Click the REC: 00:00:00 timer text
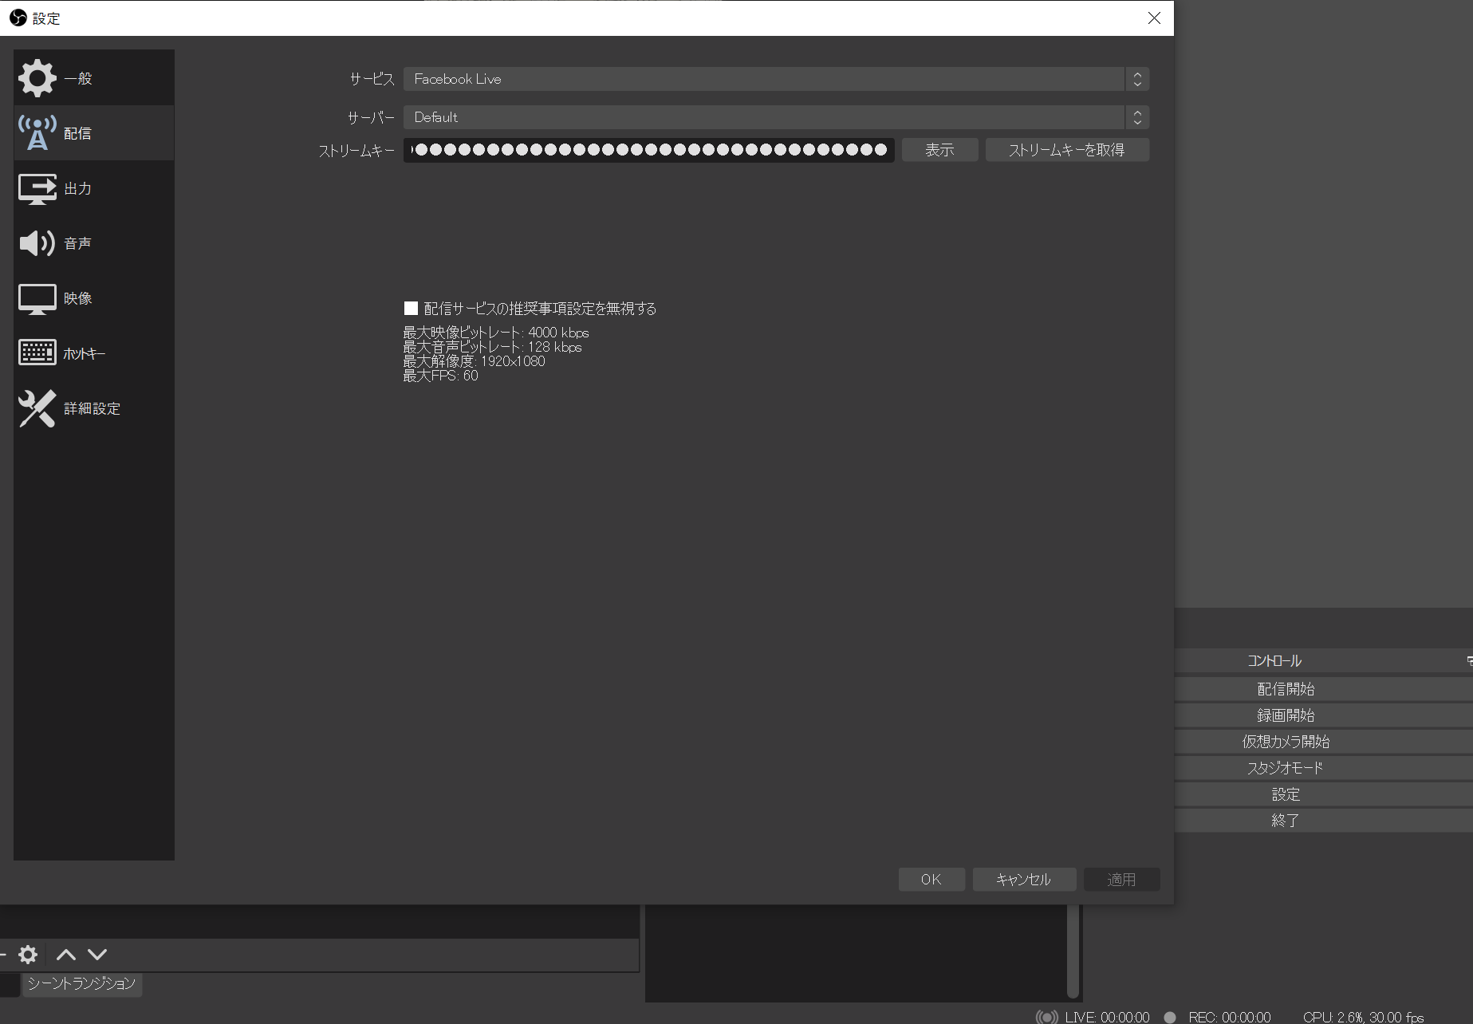 pos(1229,1017)
